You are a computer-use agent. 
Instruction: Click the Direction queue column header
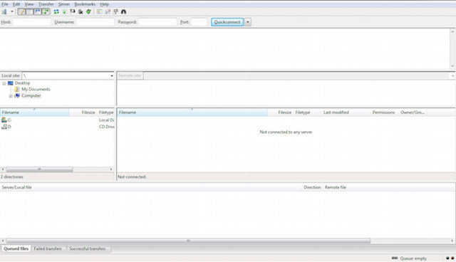pyautogui.click(x=312, y=187)
